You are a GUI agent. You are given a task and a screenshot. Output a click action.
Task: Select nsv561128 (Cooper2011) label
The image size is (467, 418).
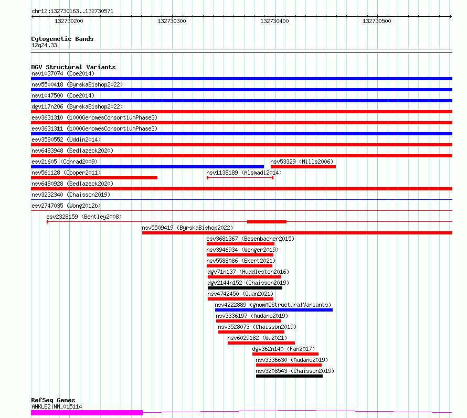click(x=66, y=173)
